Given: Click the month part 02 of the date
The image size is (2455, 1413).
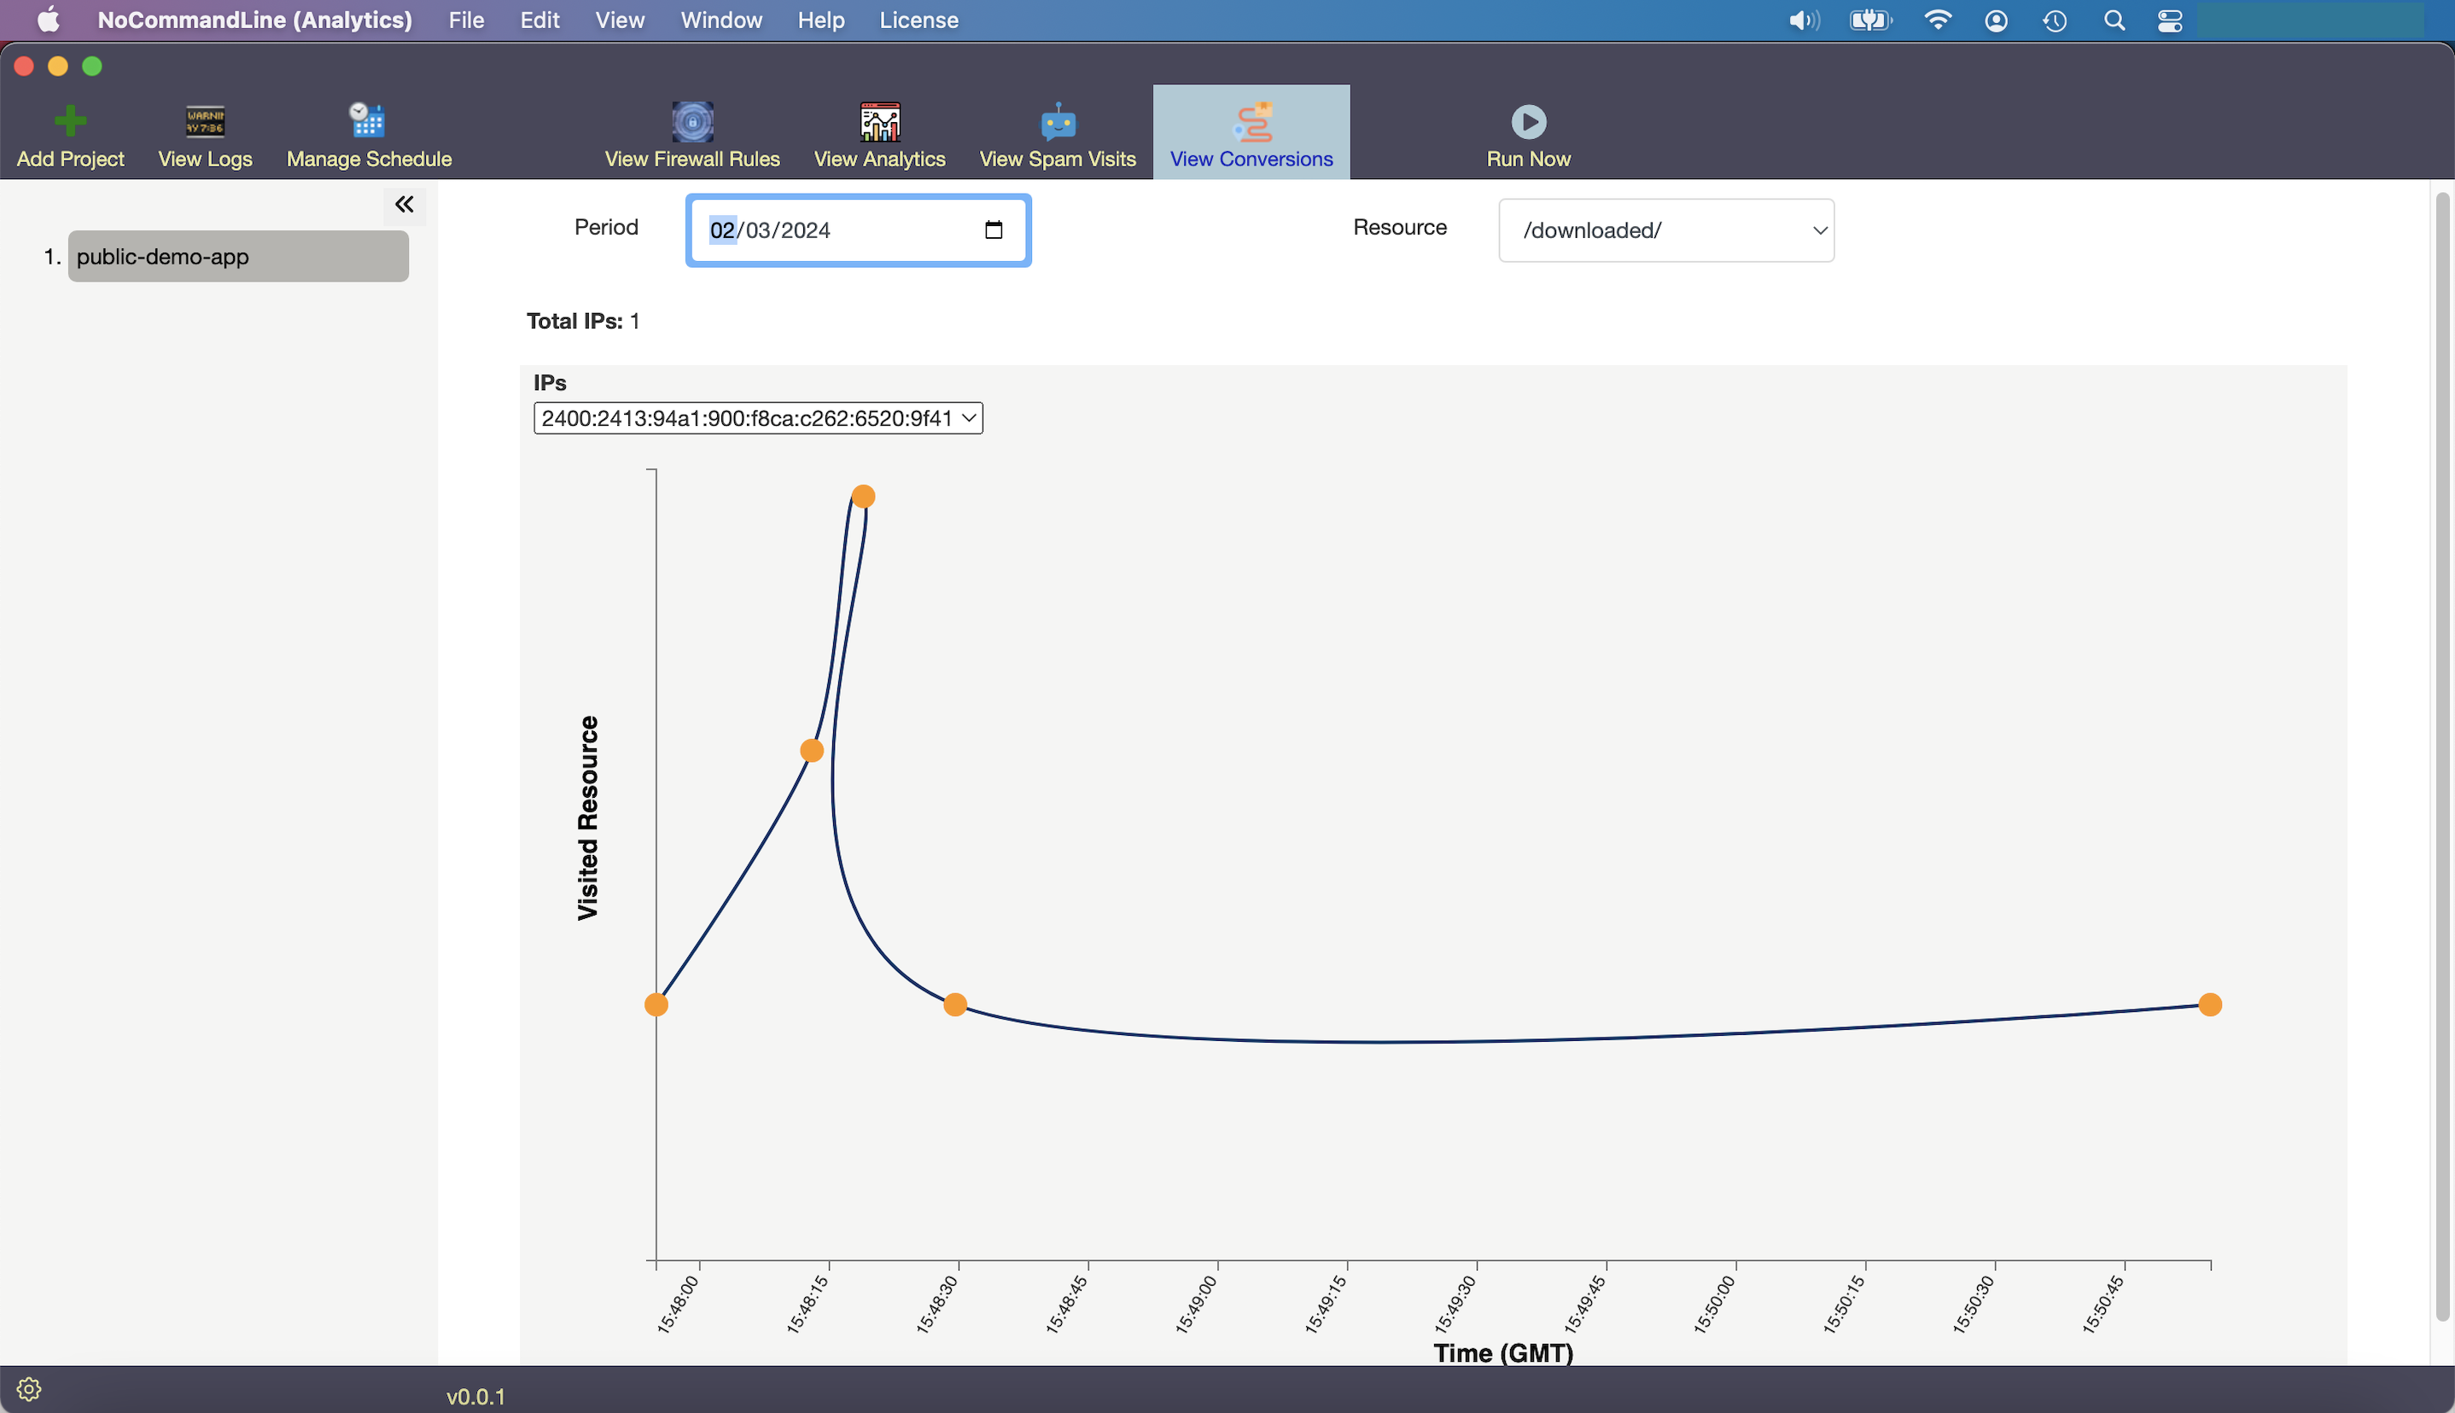Looking at the screenshot, I should pyautogui.click(x=722, y=230).
